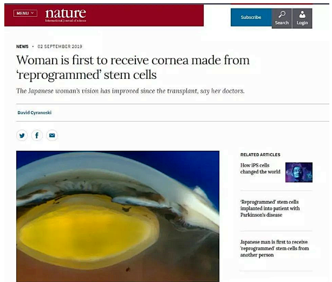Image resolution: width=332 pixels, height=282 pixels.
Task: Click the iPS cells article thumbnail
Action: [x=299, y=172]
